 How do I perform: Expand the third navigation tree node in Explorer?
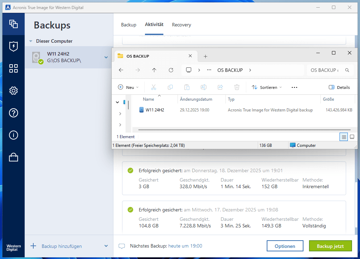(120, 125)
